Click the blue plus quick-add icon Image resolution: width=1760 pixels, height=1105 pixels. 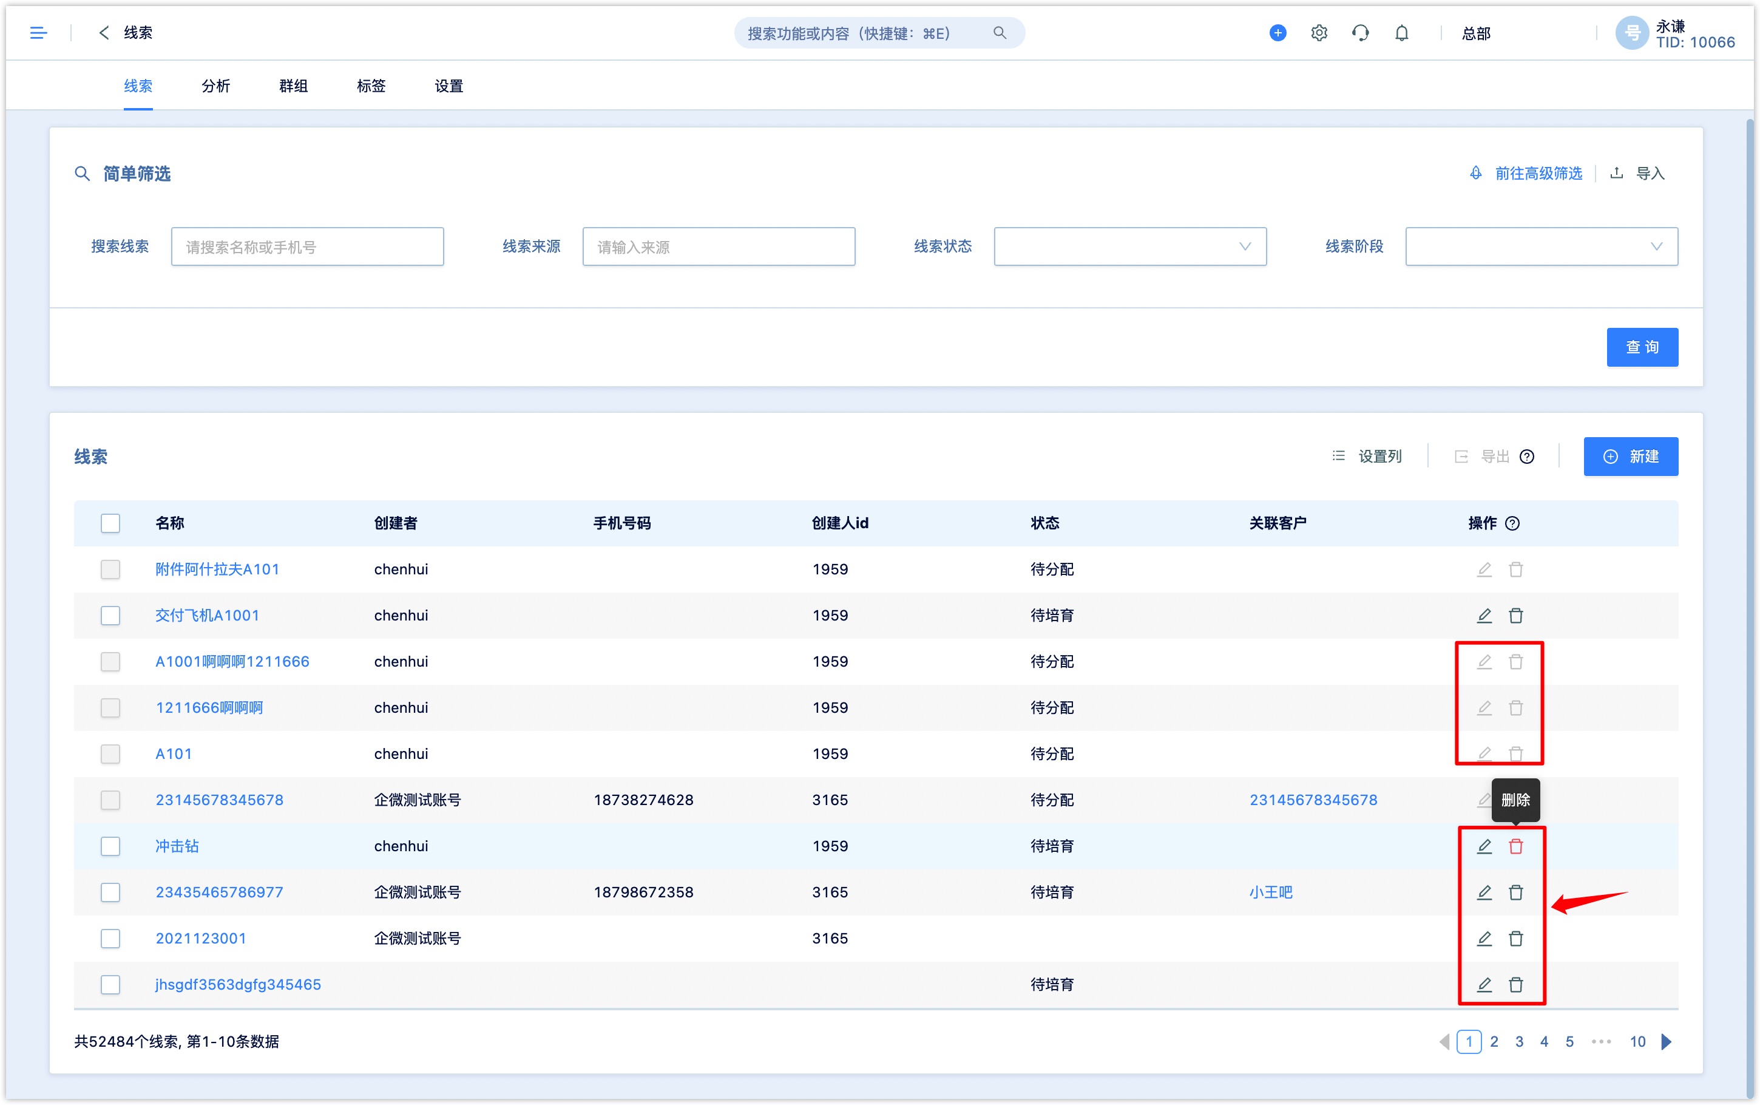coord(1278,33)
